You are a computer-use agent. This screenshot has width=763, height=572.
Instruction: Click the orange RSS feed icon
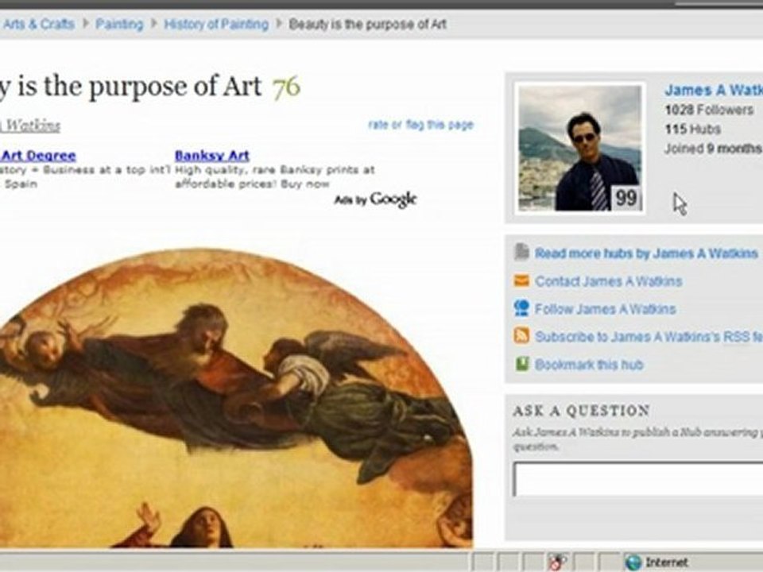[x=521, y=335]
